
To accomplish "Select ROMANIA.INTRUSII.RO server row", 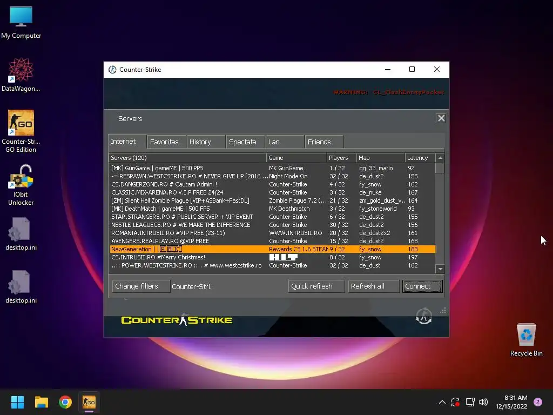I will [x=272, y=233].
